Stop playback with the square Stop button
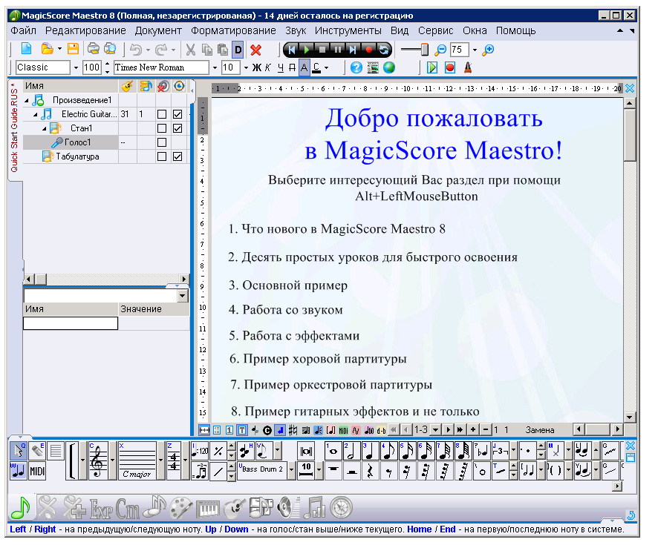The height and width of the screenshot is (545, 658). point(322,50)
